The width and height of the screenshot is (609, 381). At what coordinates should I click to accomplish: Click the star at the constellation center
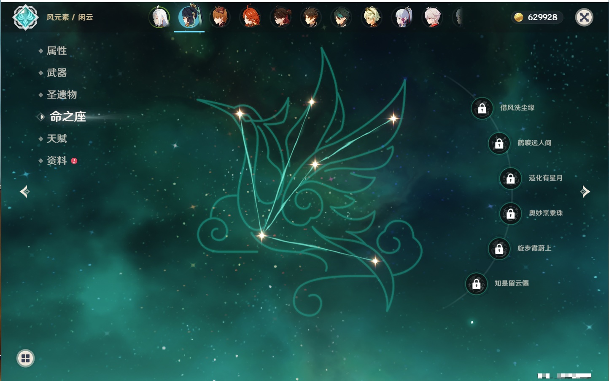(315, 164)
